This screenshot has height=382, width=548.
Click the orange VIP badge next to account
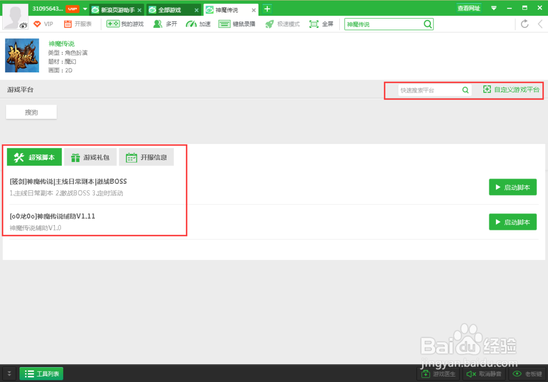[72, 9]
